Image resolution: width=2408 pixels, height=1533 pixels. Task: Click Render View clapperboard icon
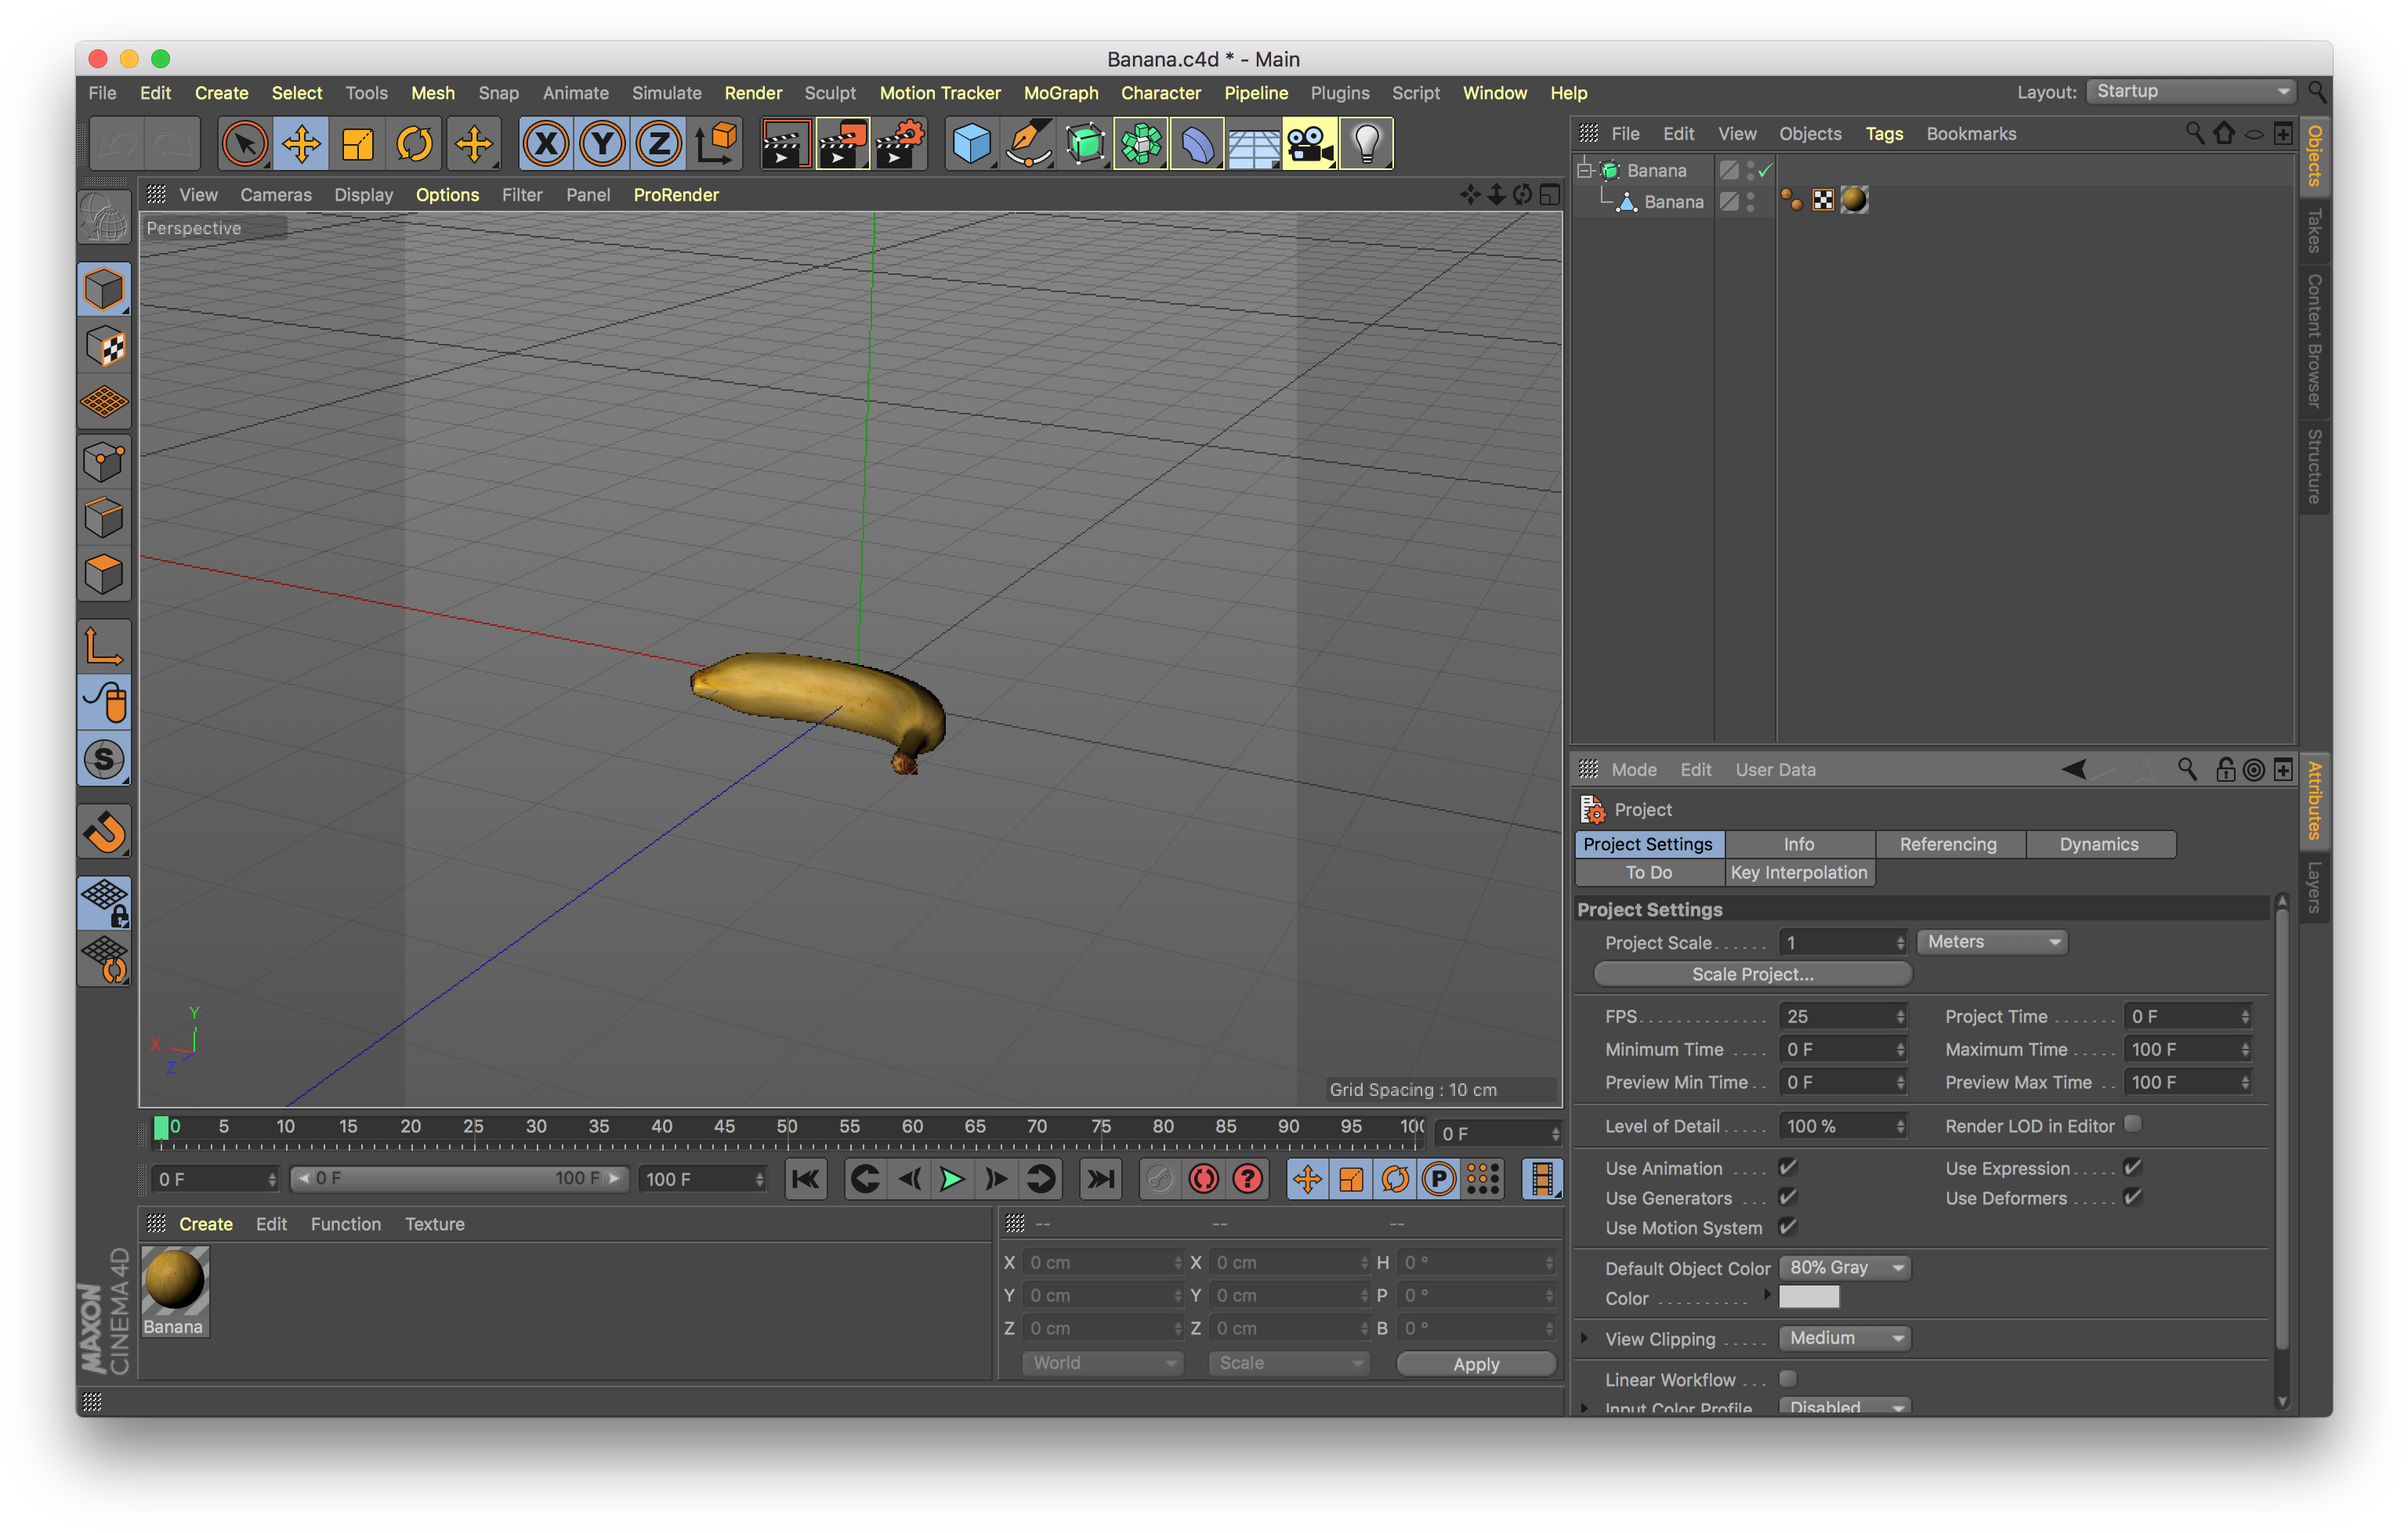pyautogui.click(x=785, y=144)
